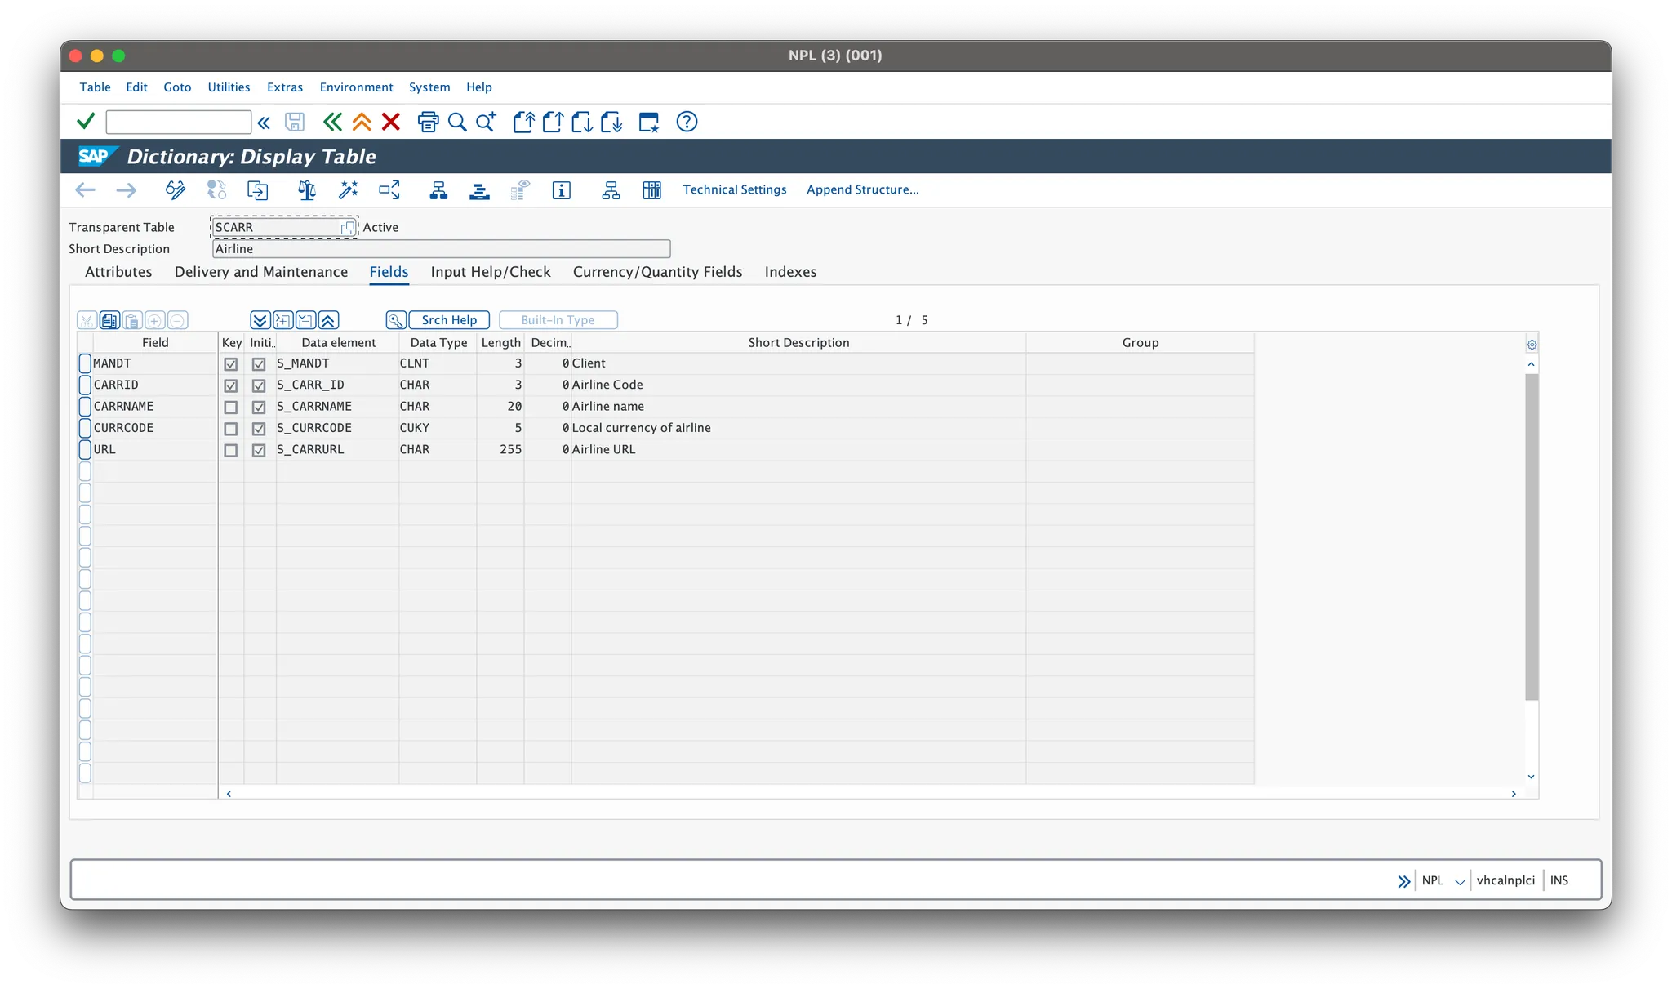The height and width of the screenshot is (989, 1672).
Task: Toggle Initial values checkbox for URL
Action: [x=259, y=450]
